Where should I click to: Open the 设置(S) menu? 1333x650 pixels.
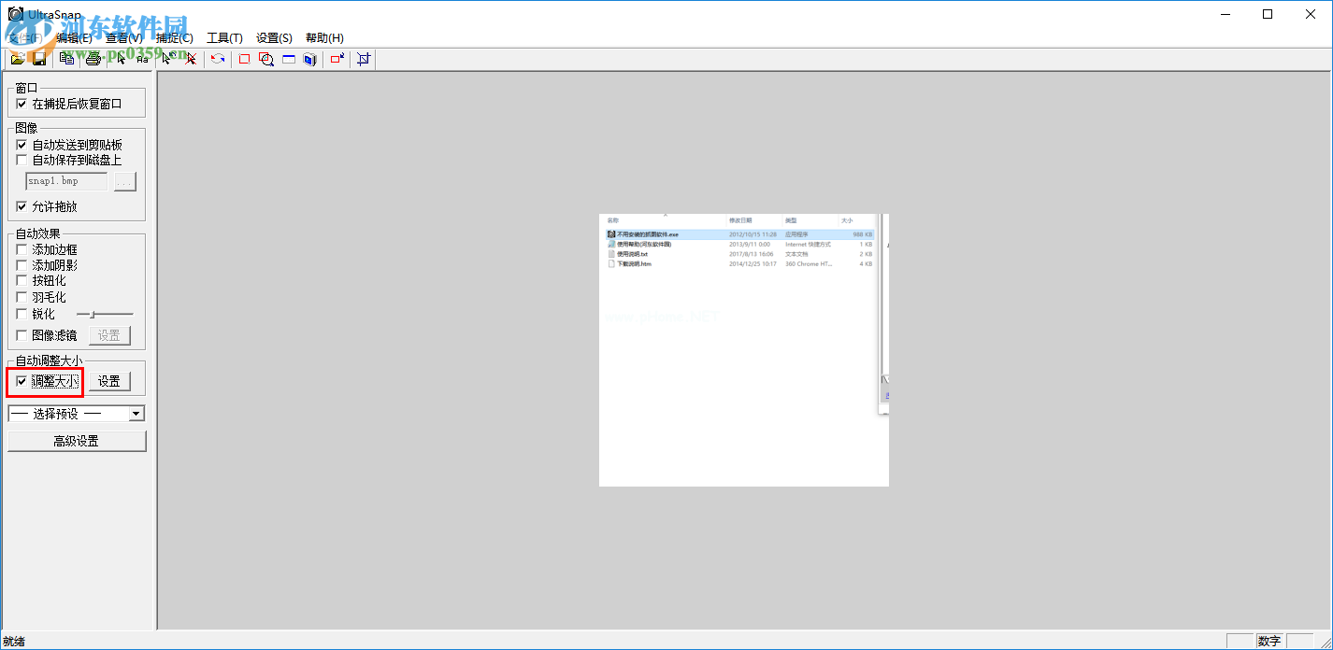[274, 38]
